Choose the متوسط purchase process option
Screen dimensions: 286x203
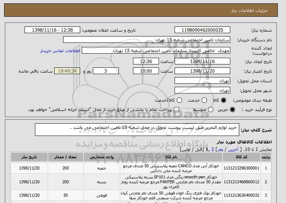211,110
